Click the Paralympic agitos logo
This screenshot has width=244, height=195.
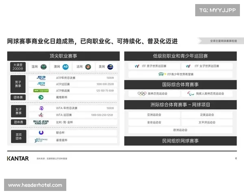(191, 93)
